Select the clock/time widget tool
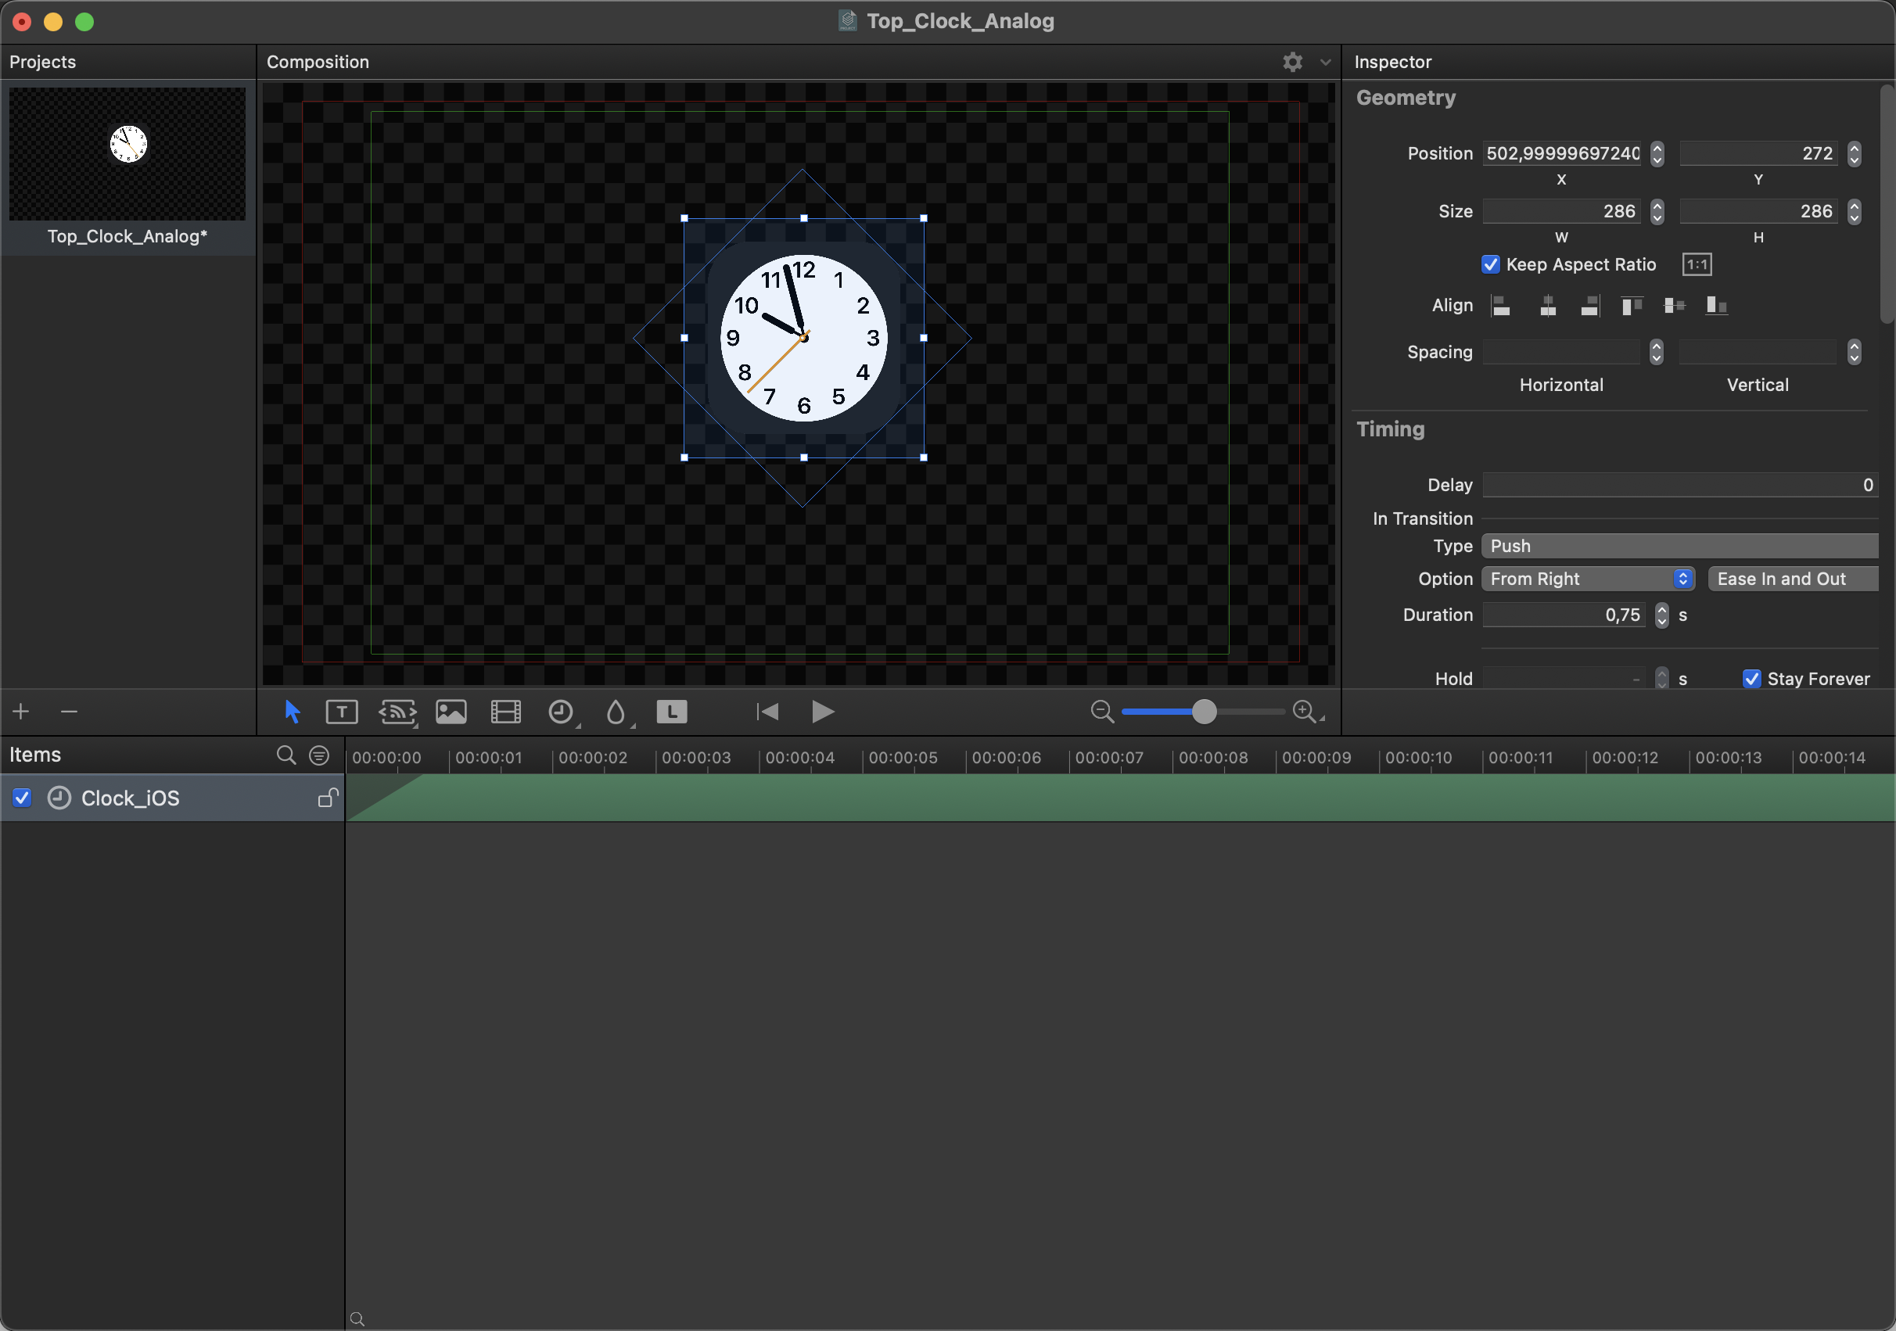This screenshot has height=1331, width=1896. [561, 710]
